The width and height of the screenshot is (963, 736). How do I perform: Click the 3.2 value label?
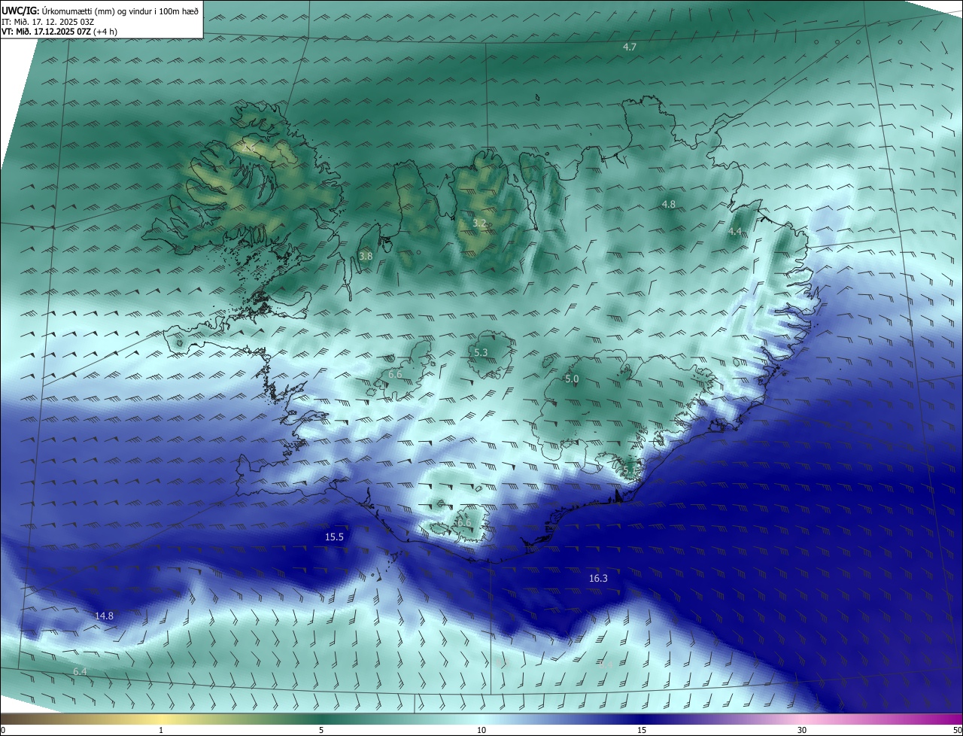[x=479, y=224]
